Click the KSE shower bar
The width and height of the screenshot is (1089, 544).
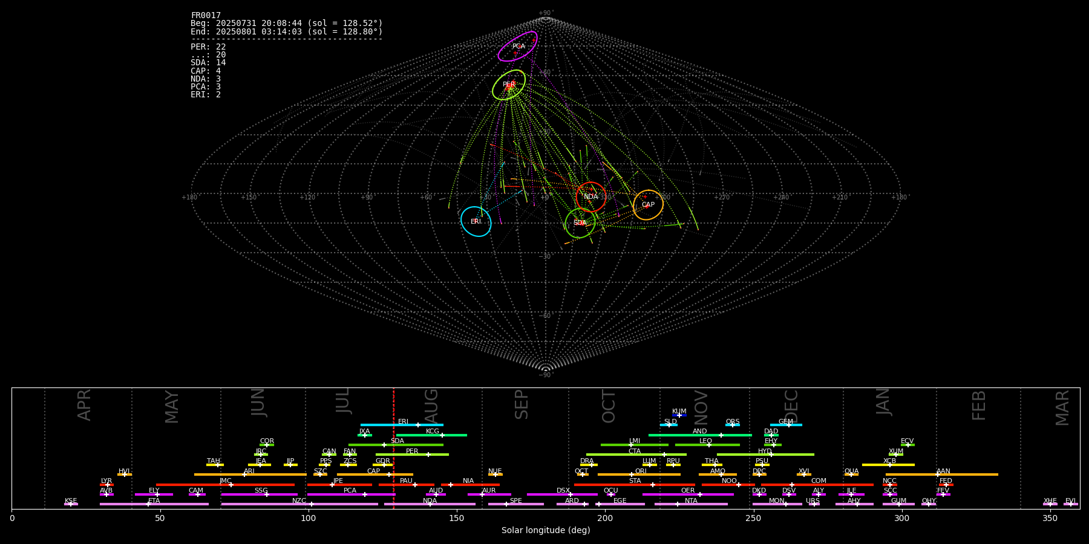coord(71,504)
